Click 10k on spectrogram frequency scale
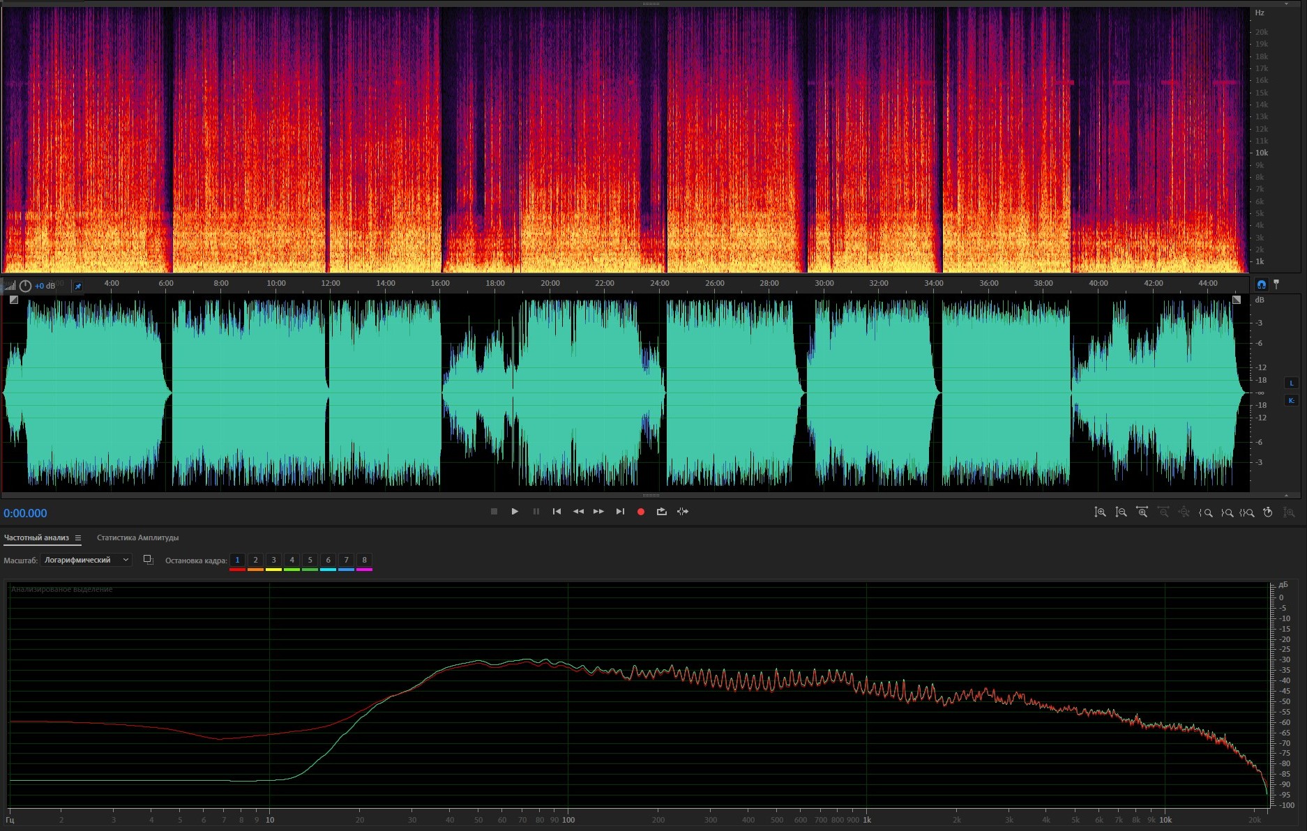Image resolution: width=1307 pixels, height=831 pixels. click(1262, 153)
